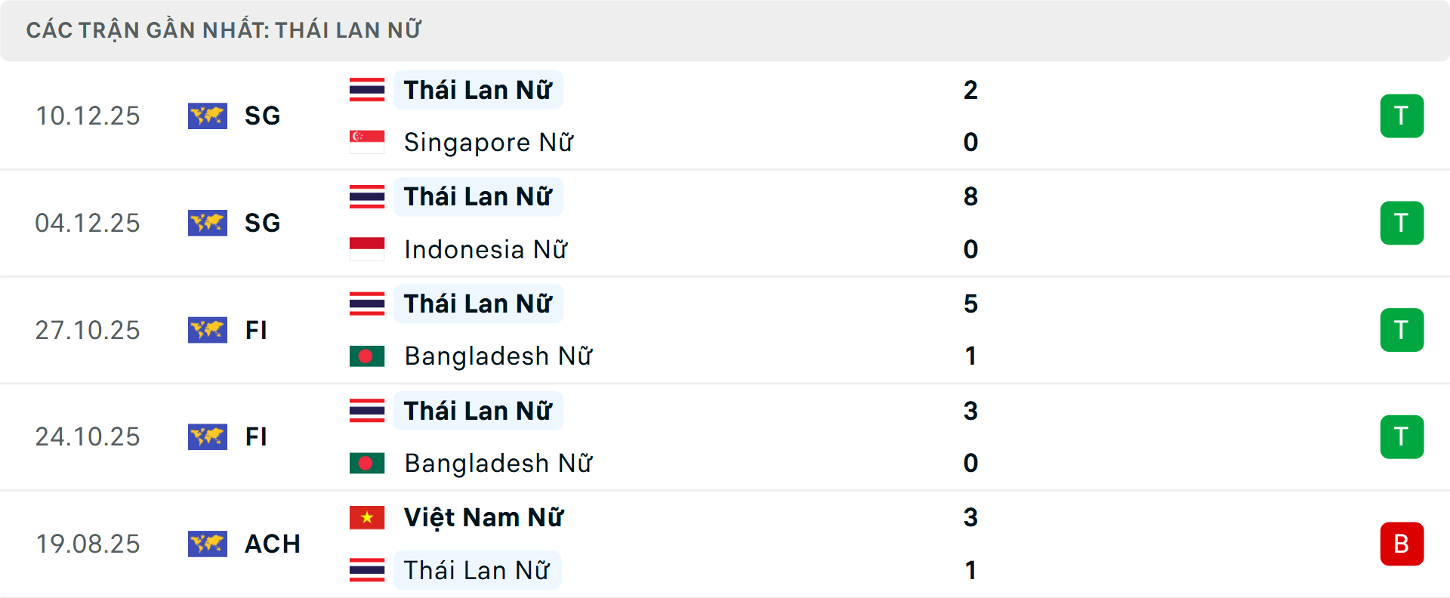Open the ACH competition label
This screenshot has width=1450, height=598.
tap(273, 544)
